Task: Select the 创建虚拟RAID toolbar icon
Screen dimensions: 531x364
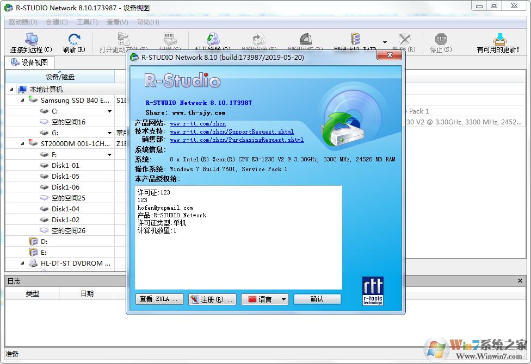Action: (x=356, y=39)
